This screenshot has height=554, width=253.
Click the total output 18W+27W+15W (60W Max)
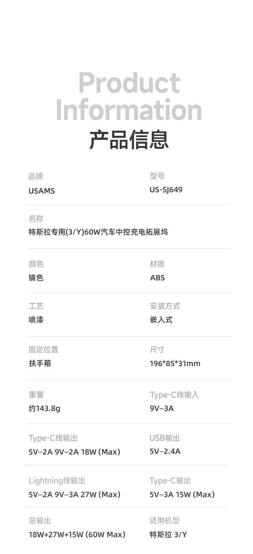point(77,534)
